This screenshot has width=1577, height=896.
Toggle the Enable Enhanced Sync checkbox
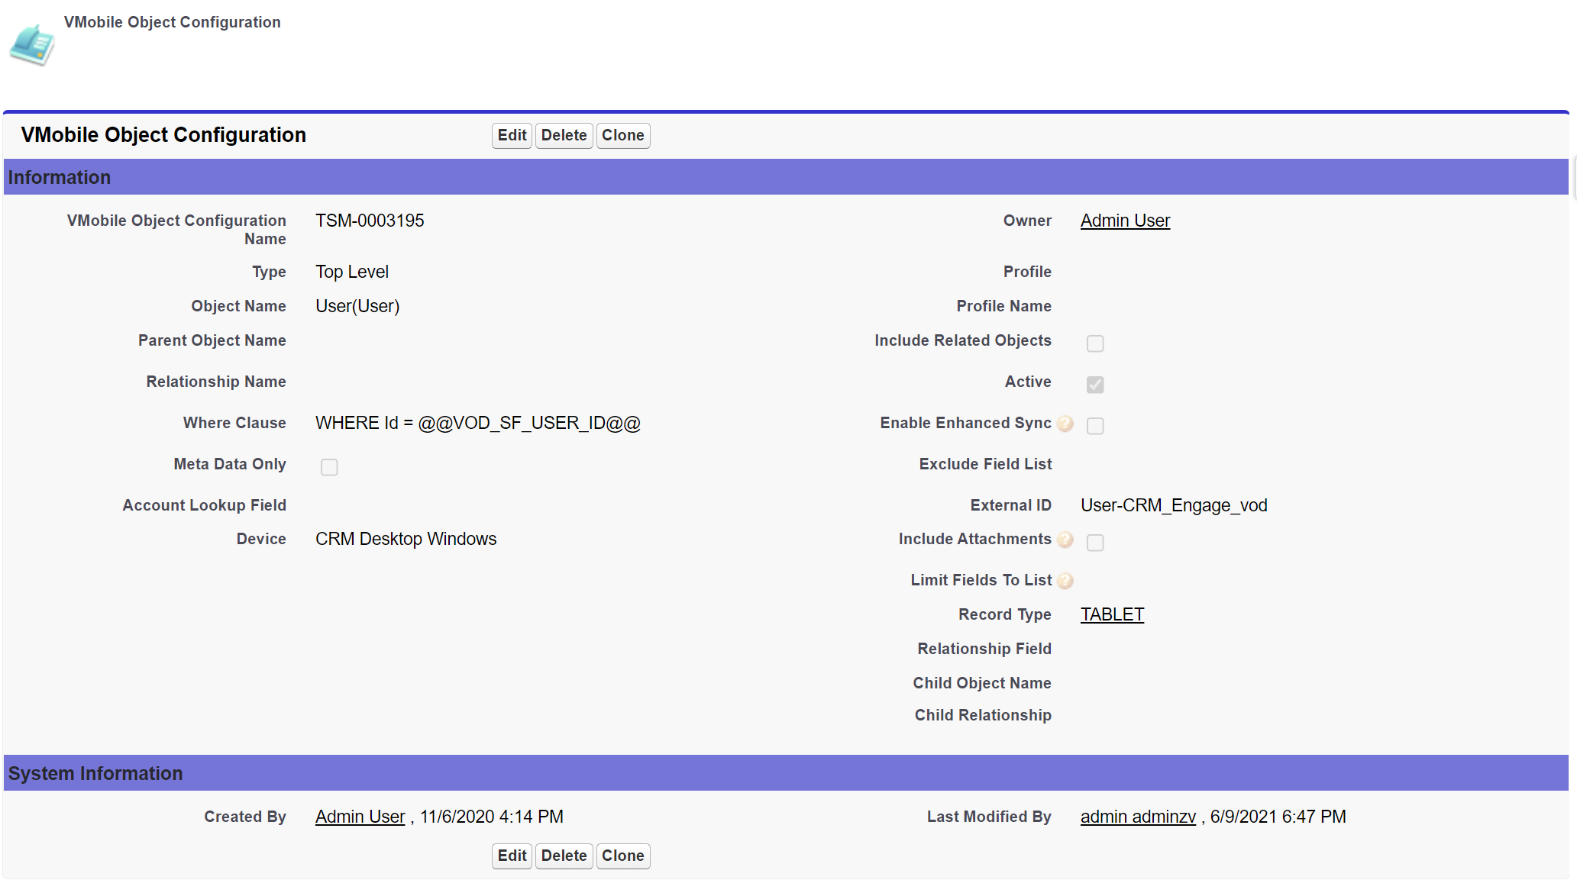1095,426
